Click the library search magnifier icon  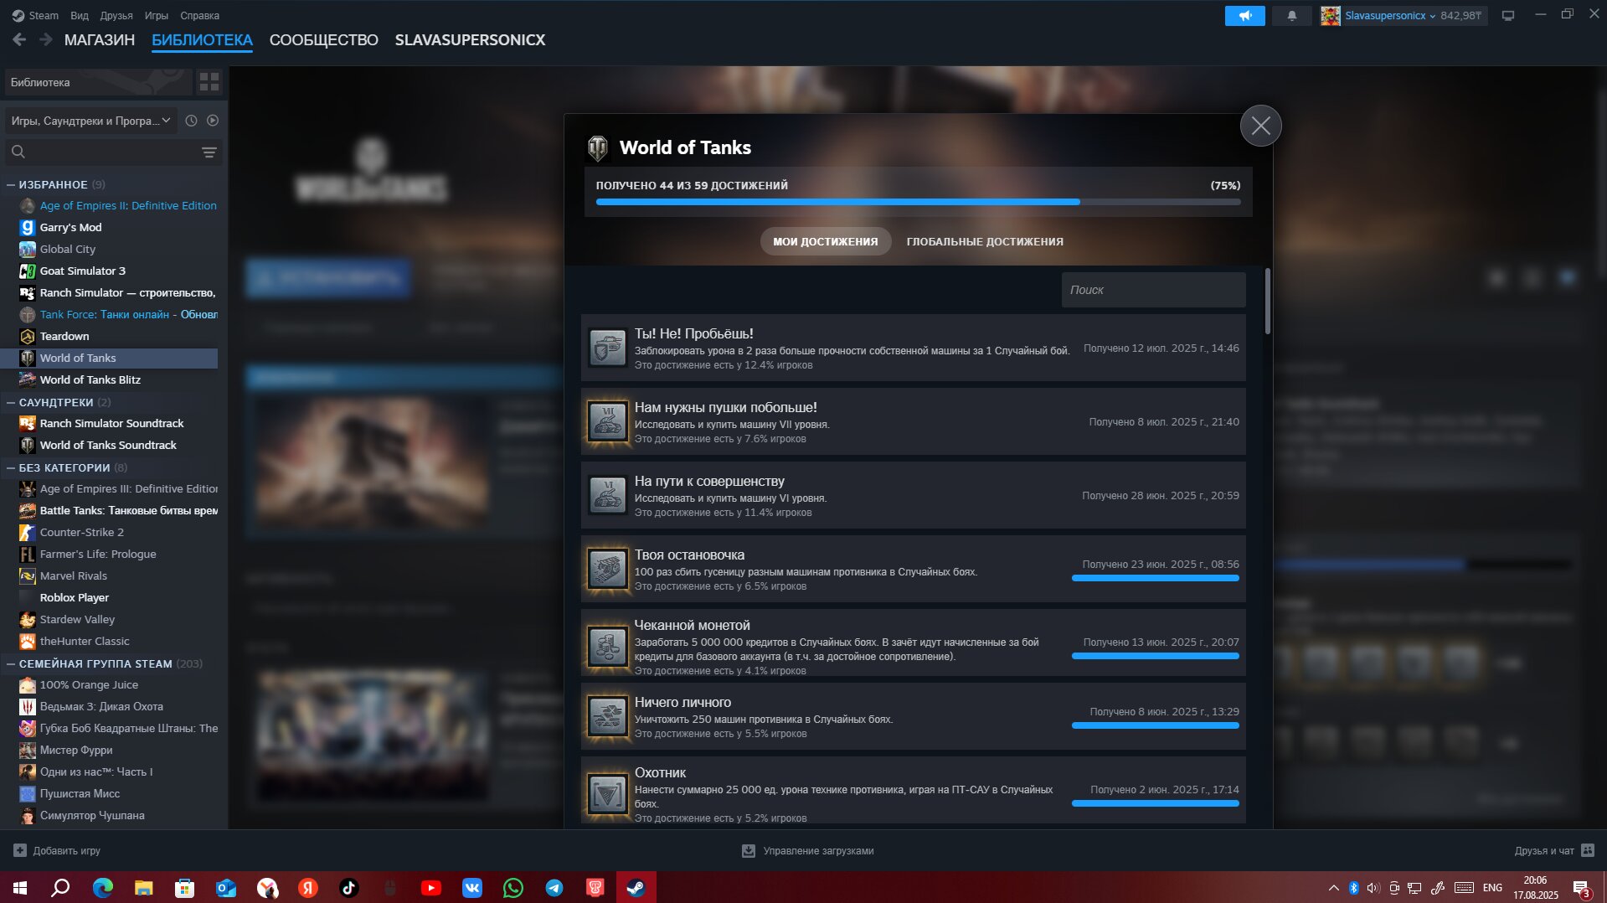(x=18, y=152)
